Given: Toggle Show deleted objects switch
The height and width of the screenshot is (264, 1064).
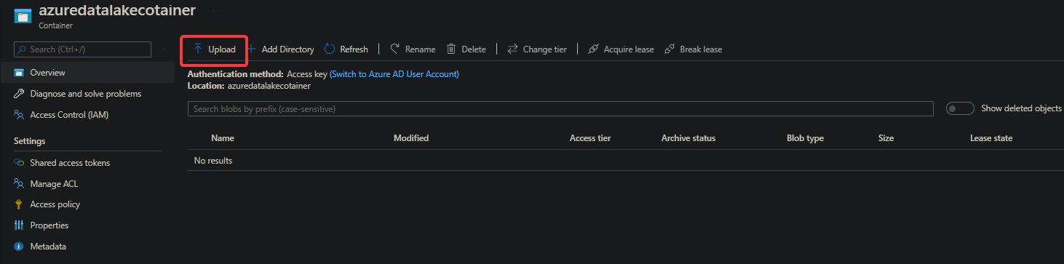Looking at the screenshot, I should point(960,108).
